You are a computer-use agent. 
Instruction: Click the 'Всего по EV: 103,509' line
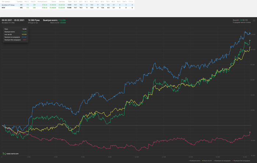pyautogui.click(x=58, y=23)
